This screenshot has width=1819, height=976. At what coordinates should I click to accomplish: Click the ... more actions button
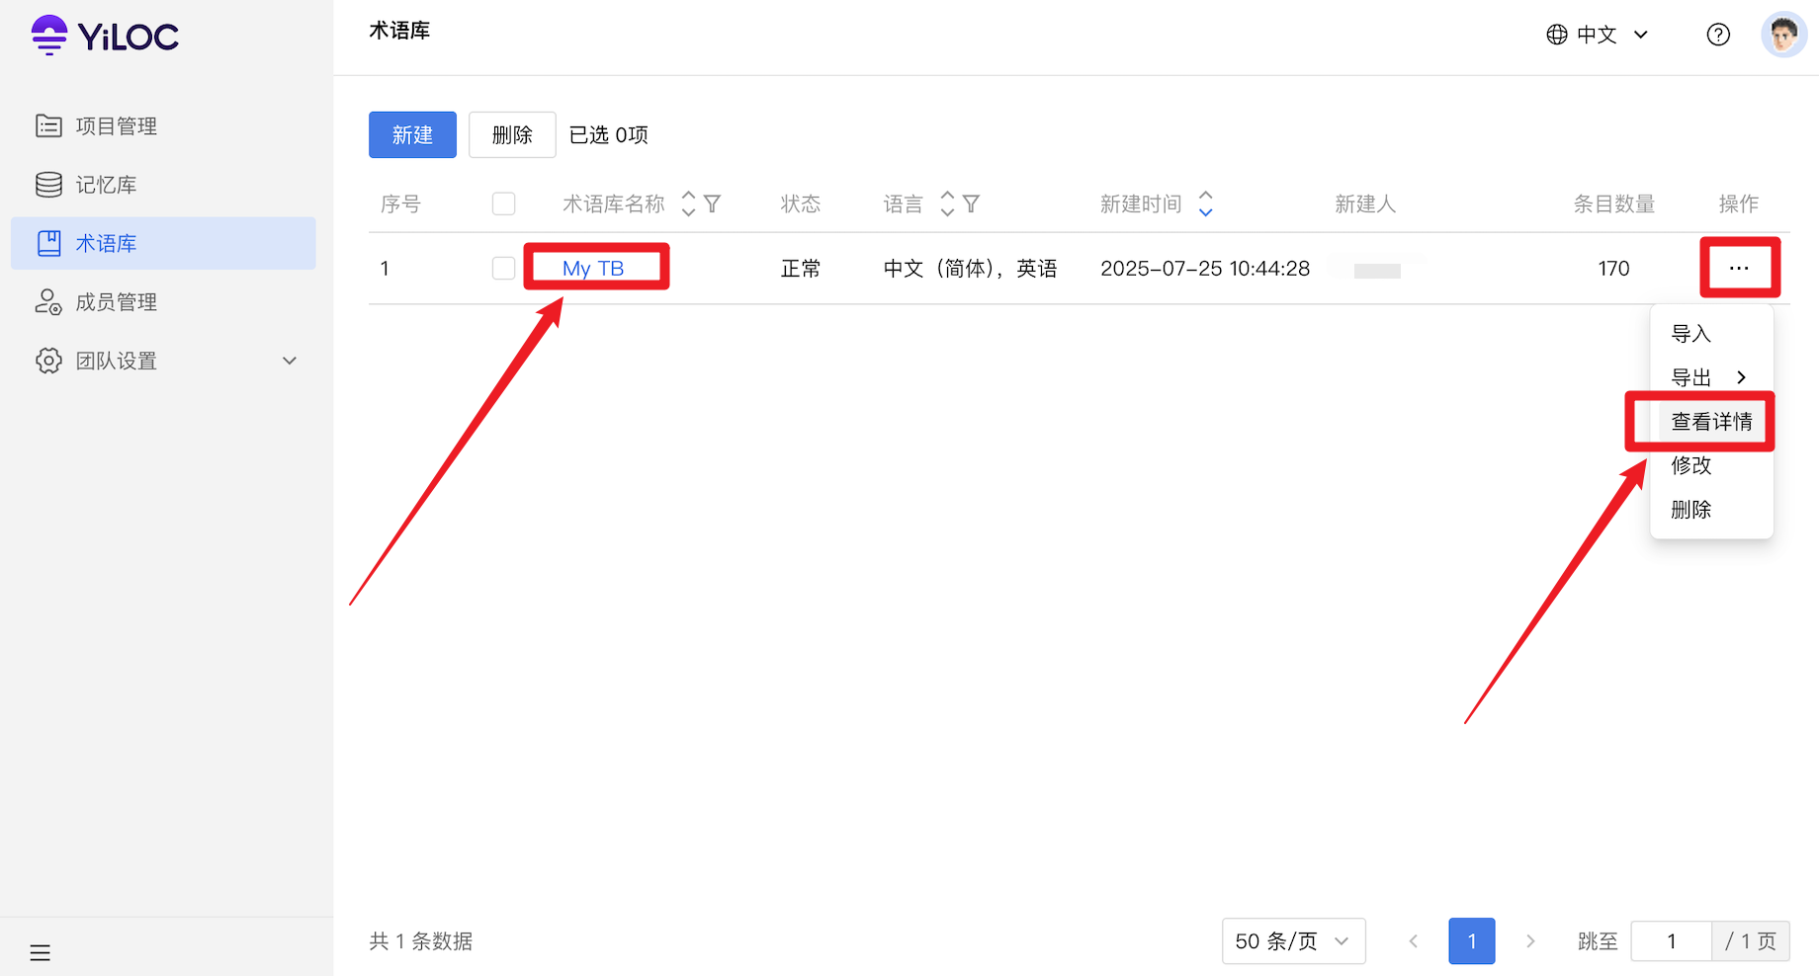click(x=1739, y=268)
